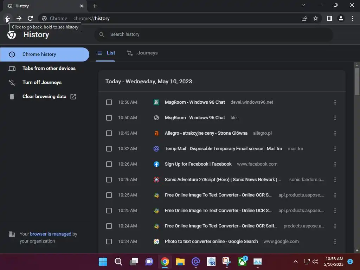Share this page icon in address bar
360x270 pixels.
(x=304, y=18)
